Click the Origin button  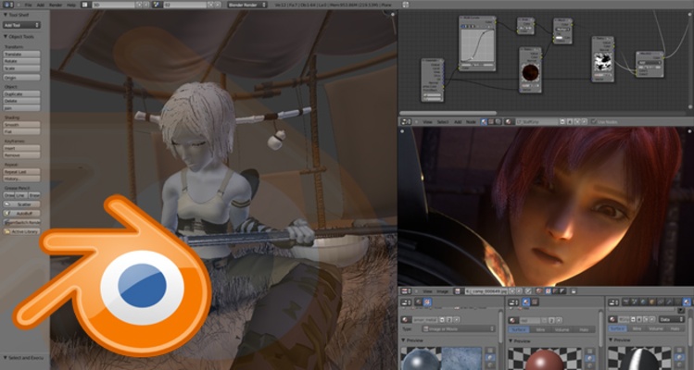click(x=21, y=78)
